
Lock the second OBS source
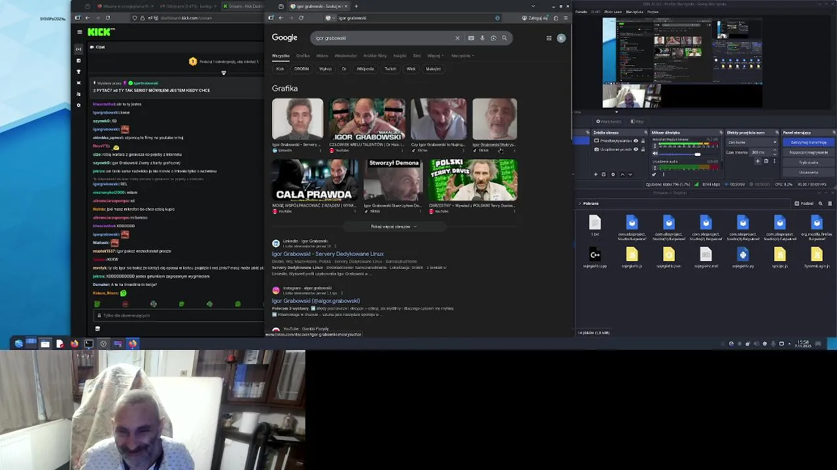click(643, 149)
